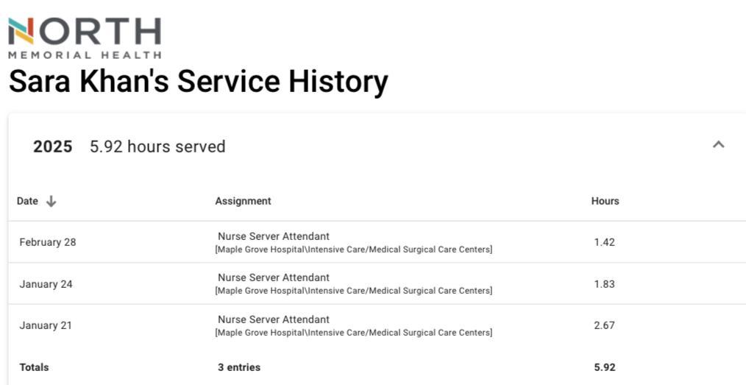Click the 2.67 hours value
The width and height of the screenshot is (746, 385).
(604, 325)
